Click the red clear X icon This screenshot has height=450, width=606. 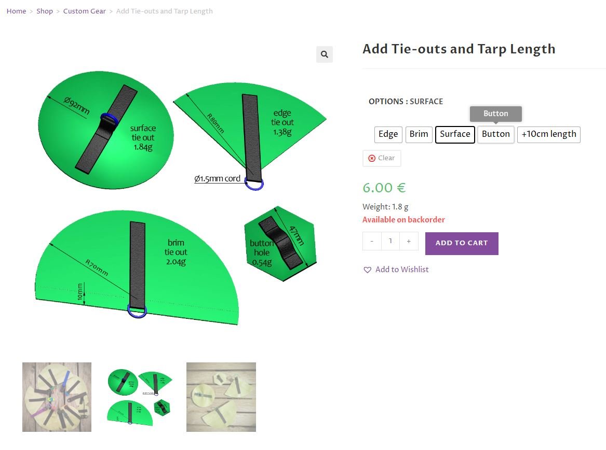tap(372, 158)
